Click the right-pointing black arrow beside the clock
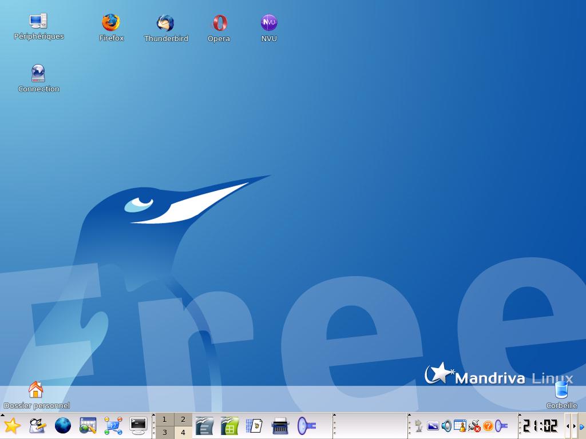This screenshot has width=586, height=439. 575,426
